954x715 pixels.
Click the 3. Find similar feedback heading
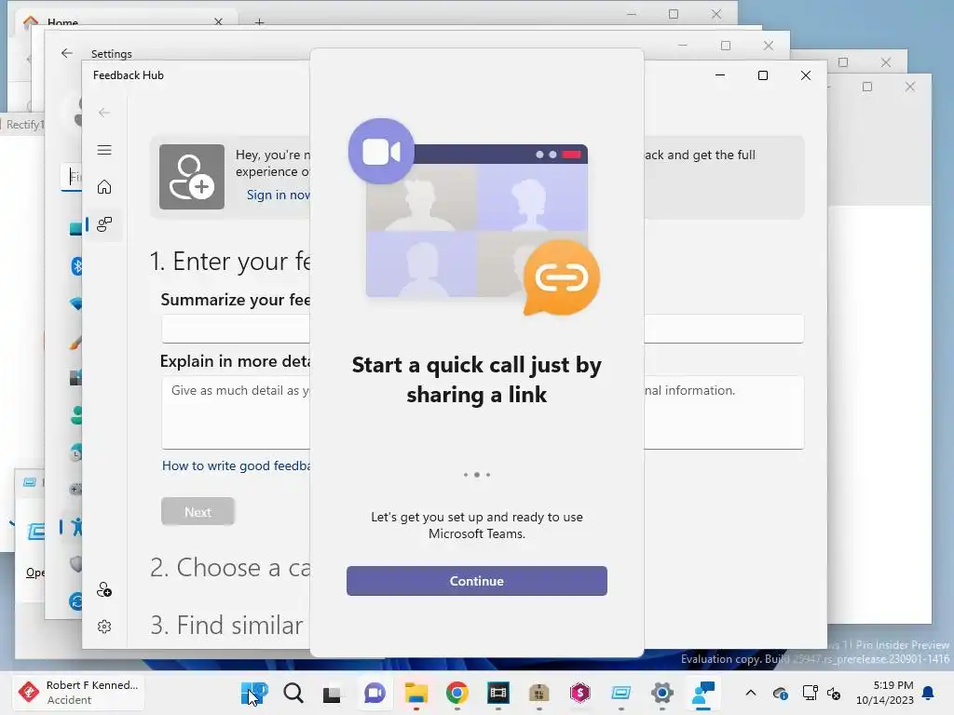[226, 625]
